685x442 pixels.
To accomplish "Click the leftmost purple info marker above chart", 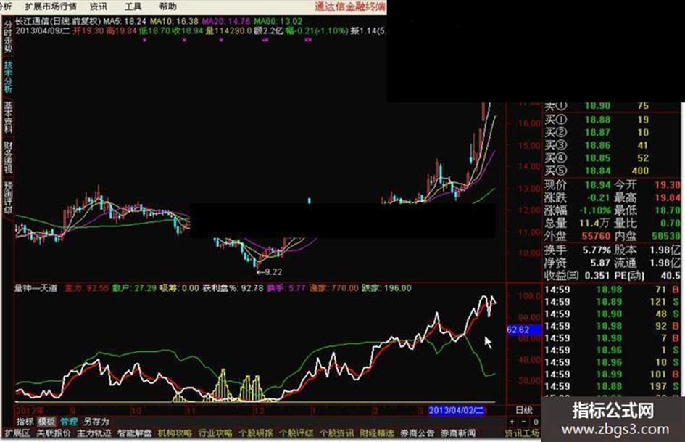I will click(145, 40).
